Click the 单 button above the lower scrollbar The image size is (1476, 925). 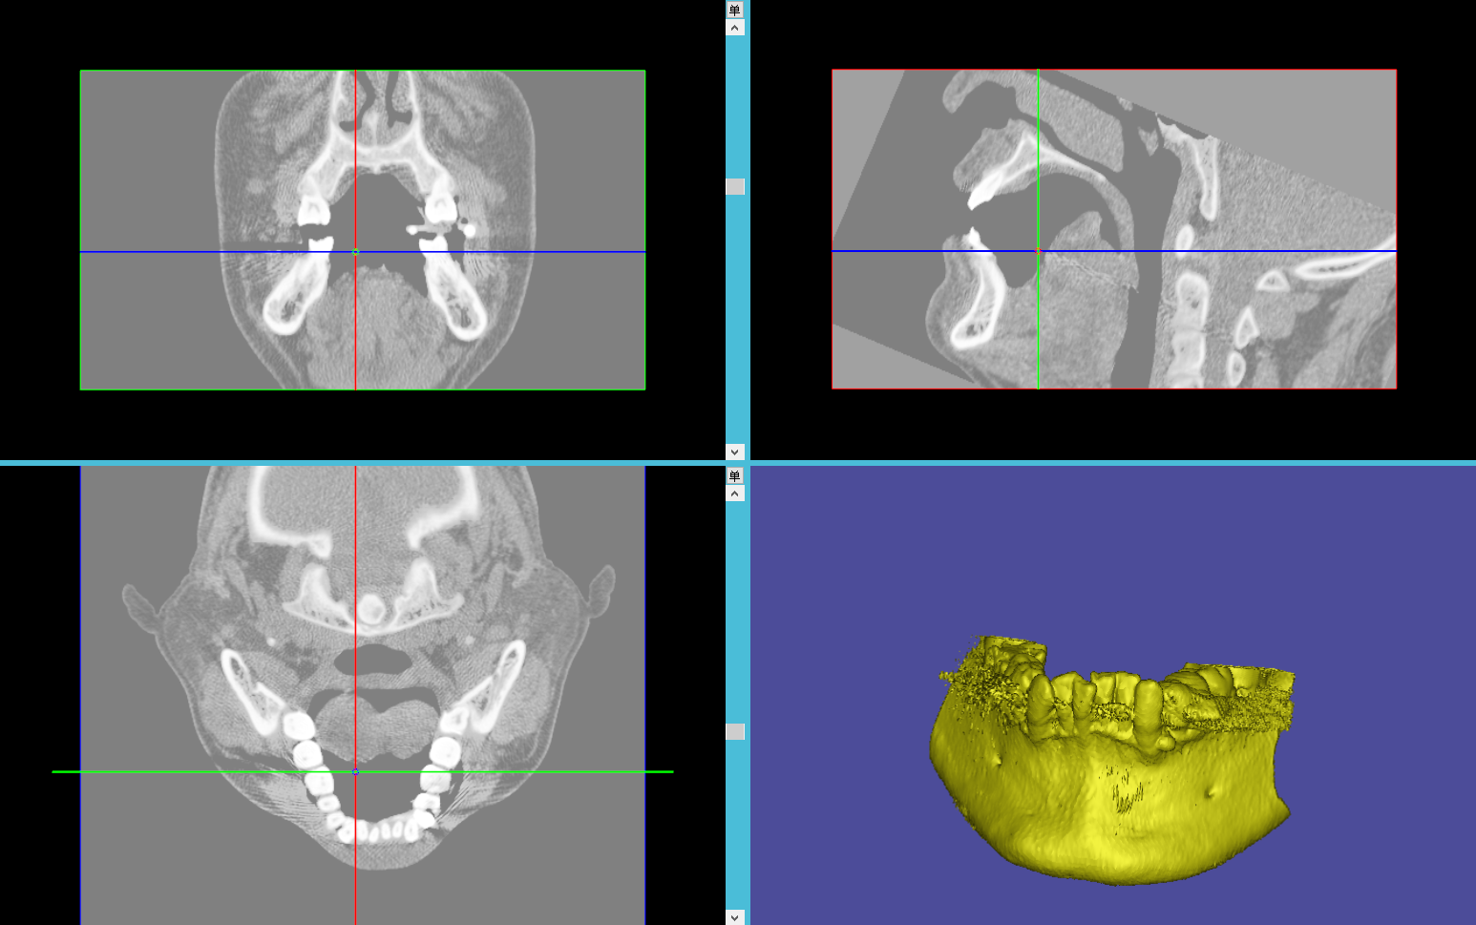[x=734, y=475]
